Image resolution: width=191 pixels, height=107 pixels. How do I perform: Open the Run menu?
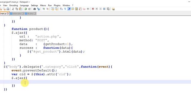coord(50,5)
